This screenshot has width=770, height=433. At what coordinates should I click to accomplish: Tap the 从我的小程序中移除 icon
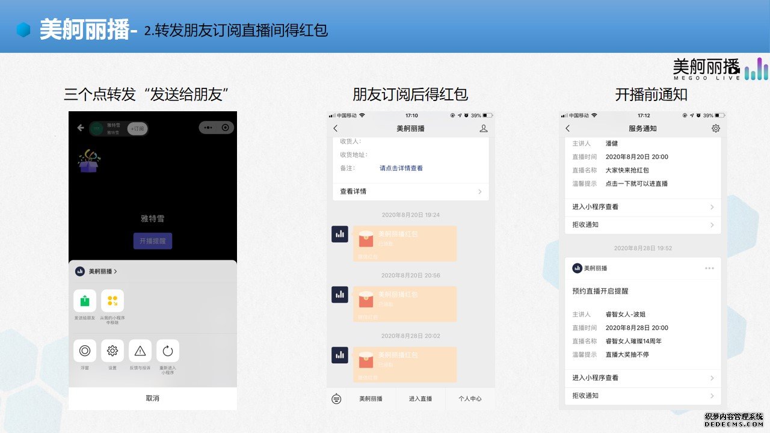(112, 301)
